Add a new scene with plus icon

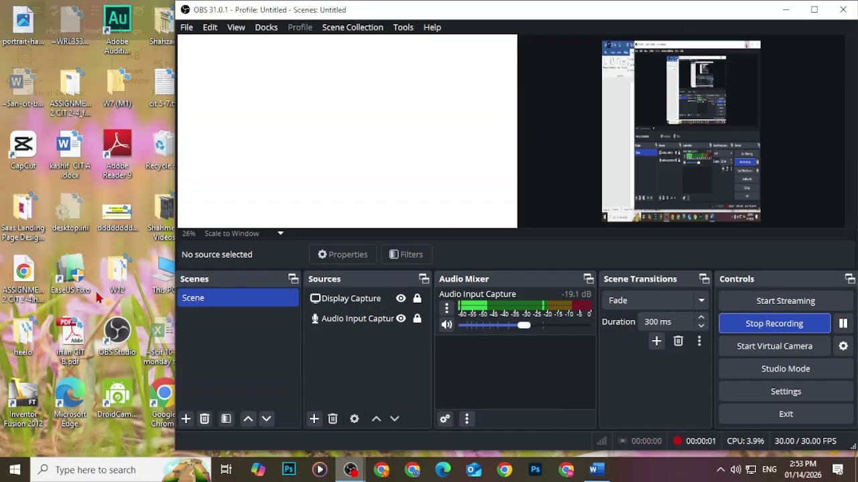[x=186, y=418]
